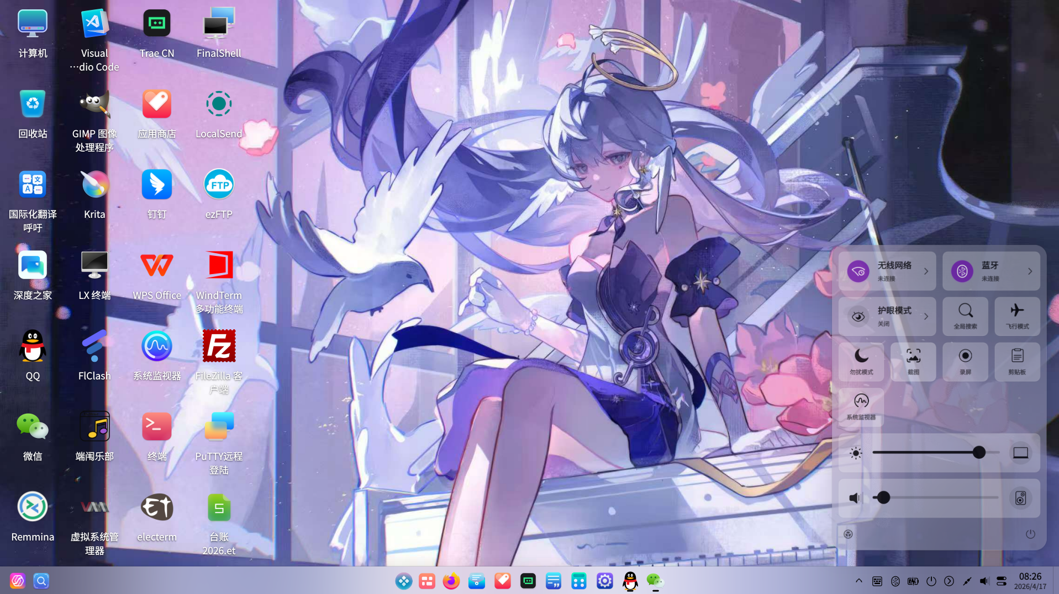Open 系统监视器 from the quick panel

pos(861,407)
